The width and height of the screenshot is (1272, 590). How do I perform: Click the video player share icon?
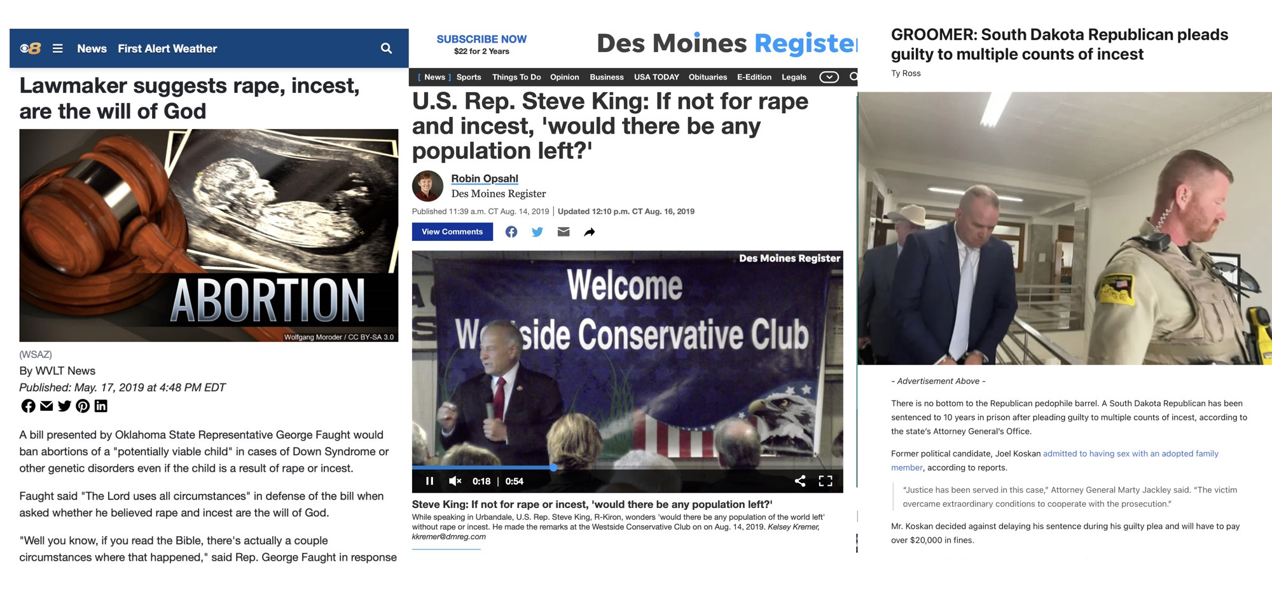[800, 481]
